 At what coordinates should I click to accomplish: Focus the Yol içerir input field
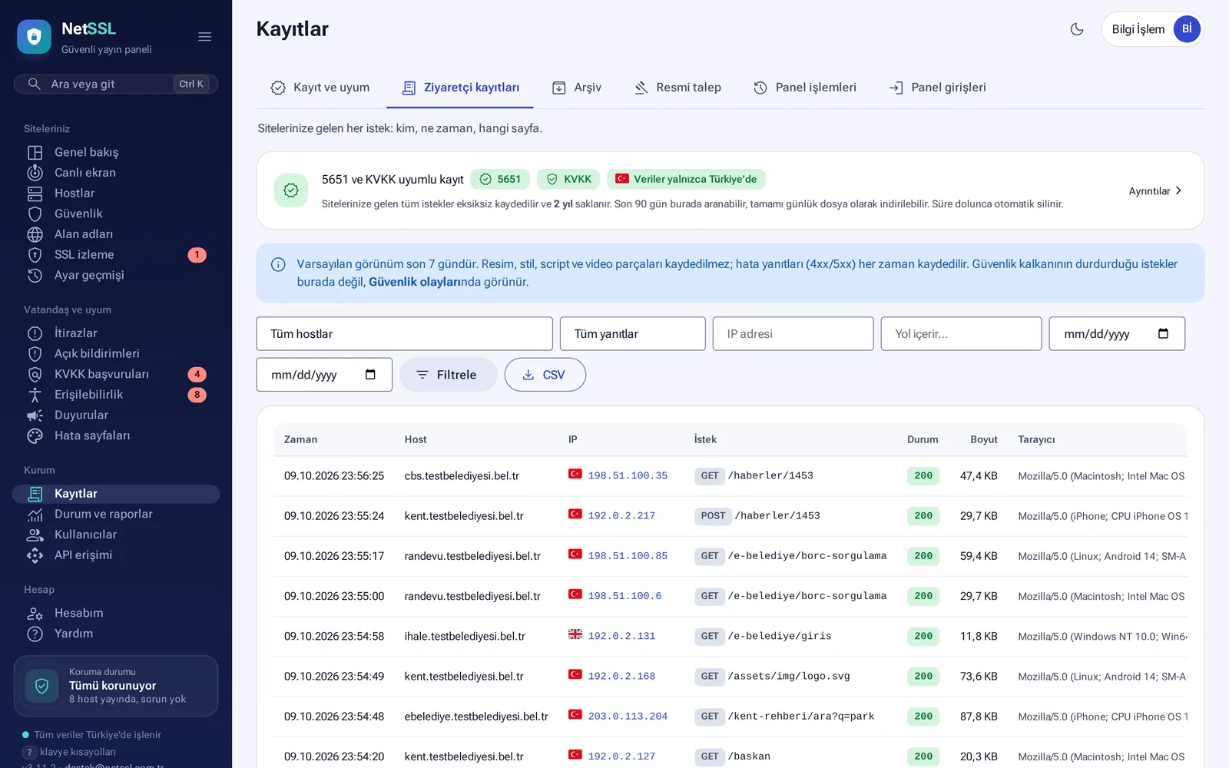click(x=961, y=334)
